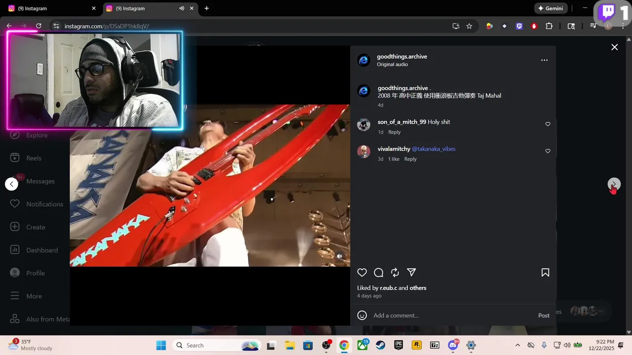Open Rockstar Games launcher from taskbar
This screenshot has width=632, height=355.
pyautogui.click(x=417, y=345)
